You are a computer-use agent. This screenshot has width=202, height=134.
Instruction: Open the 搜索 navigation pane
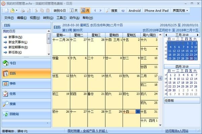point(26,104)
